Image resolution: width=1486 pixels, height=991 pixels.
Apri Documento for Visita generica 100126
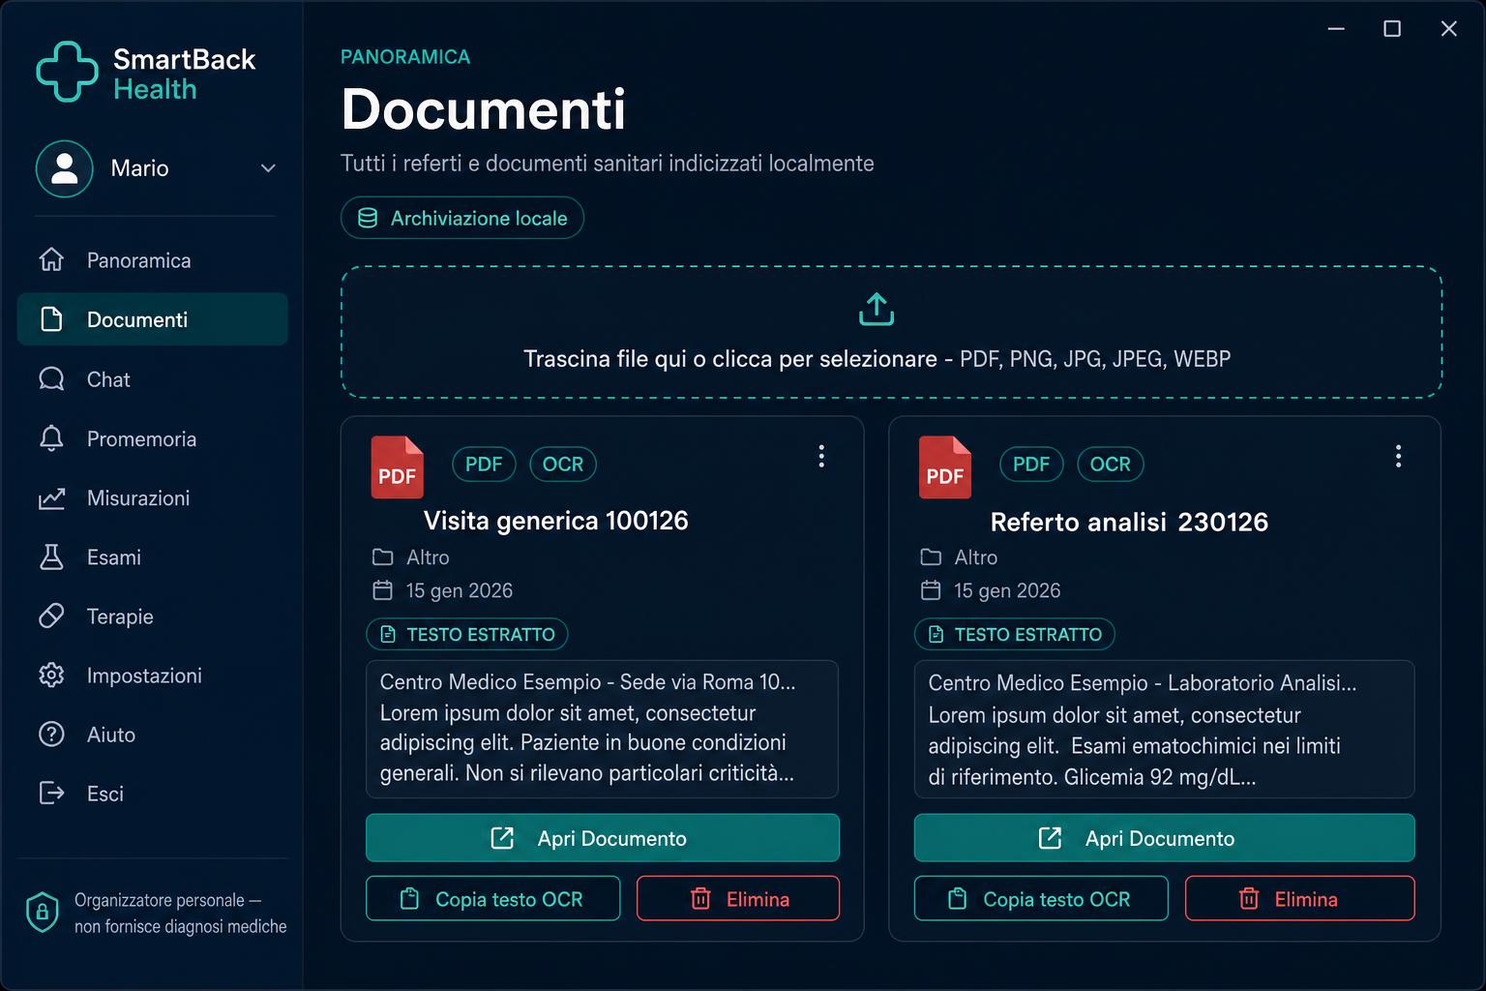[603, 838]
